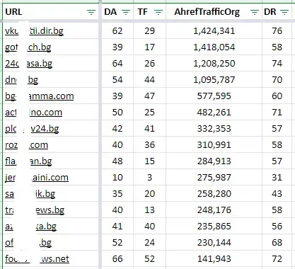
Task: Open the DR column filter icon
Action: 284,12
